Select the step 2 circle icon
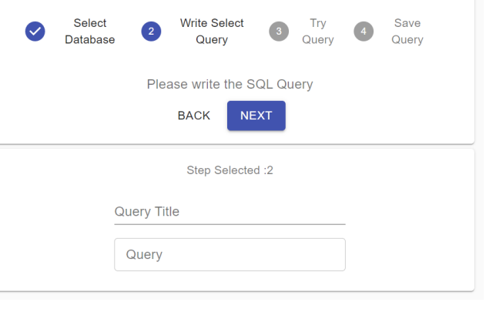The width and height of the screenshot is (486, 309). click(151, 32)
